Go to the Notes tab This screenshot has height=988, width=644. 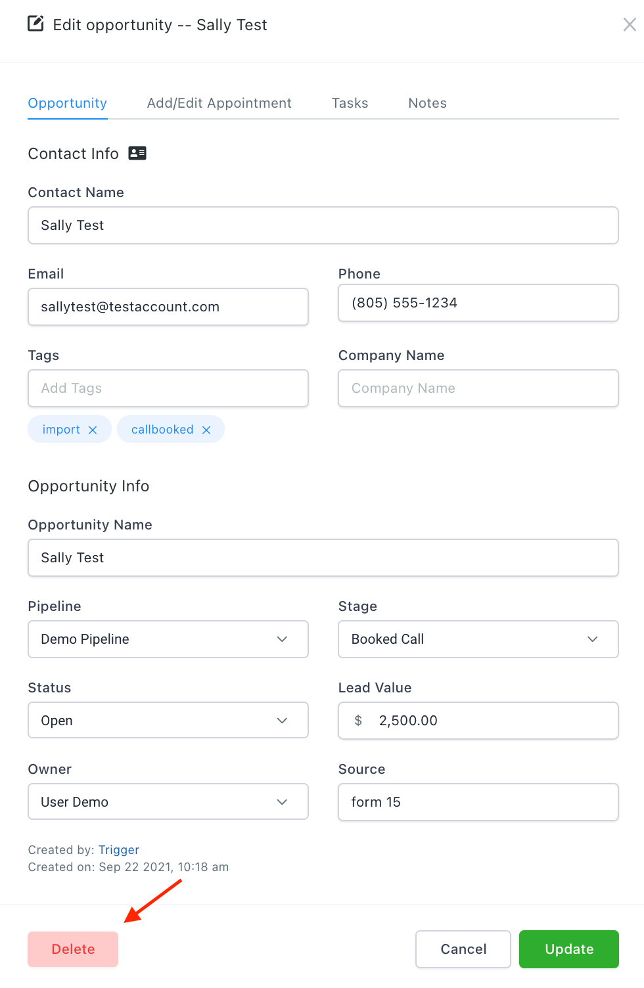pos(427,103)
